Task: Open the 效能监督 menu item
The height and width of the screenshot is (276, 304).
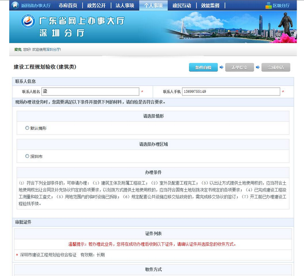Action: click(x=210, y=5)
